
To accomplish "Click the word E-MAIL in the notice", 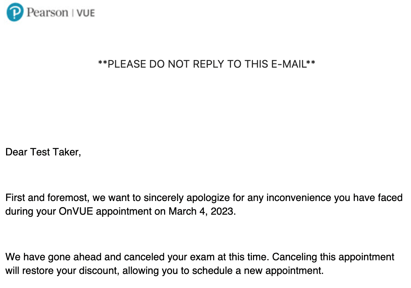I will (289, 64).
